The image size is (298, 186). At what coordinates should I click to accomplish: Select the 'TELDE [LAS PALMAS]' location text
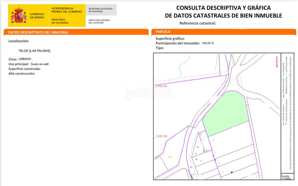(x=34, y=51)
